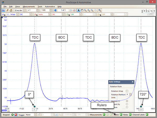Add a measurement with the green plus icon
This screenshot has width=157, height=118.
click(x=104, y=115)
